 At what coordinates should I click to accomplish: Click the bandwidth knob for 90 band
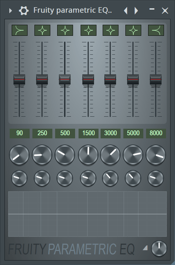19,178
